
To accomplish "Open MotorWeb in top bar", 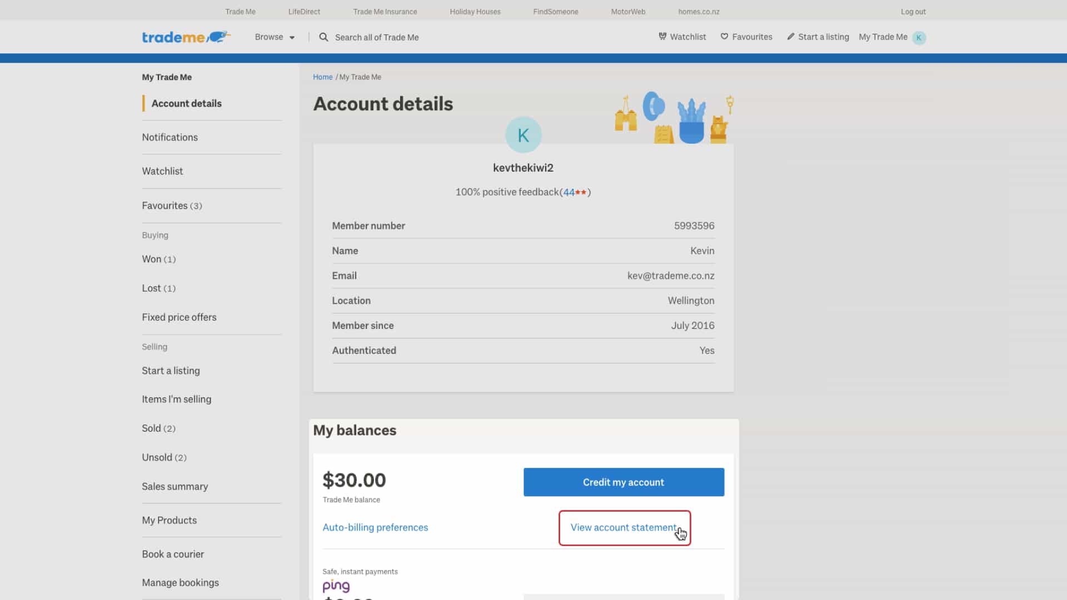I will [x=628, y=12].
